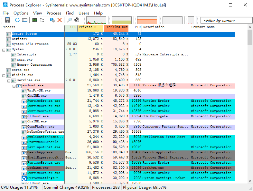Sort by the PID column header
Viewport: 253px width, 191px height.
click(x=136, y=28)
